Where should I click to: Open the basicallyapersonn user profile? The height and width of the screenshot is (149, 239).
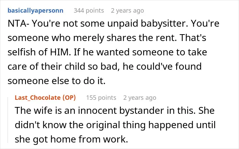[x=36, y=11]
